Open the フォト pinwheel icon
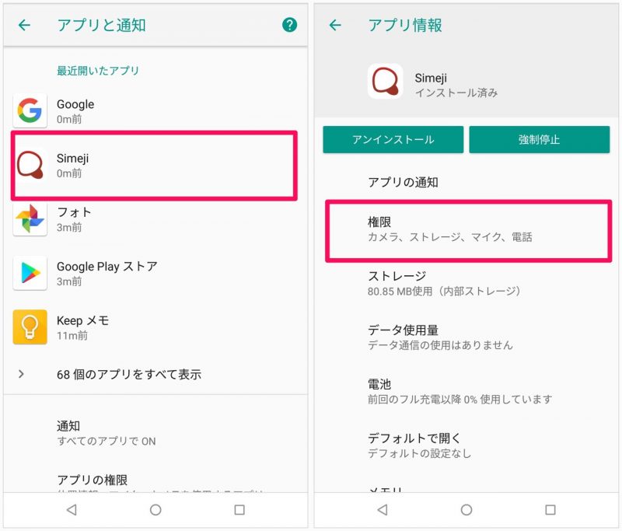This screenshot has width=622, height=531. tap(30, 218)
